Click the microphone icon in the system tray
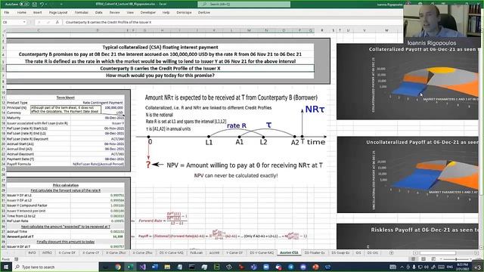Image resolution: width=484 pixels, height=272 pixels. pos(414,267)
